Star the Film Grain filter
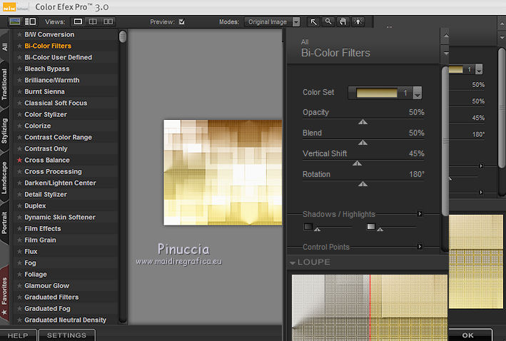This screenshot has height=341, width=506. click(20, 240)
